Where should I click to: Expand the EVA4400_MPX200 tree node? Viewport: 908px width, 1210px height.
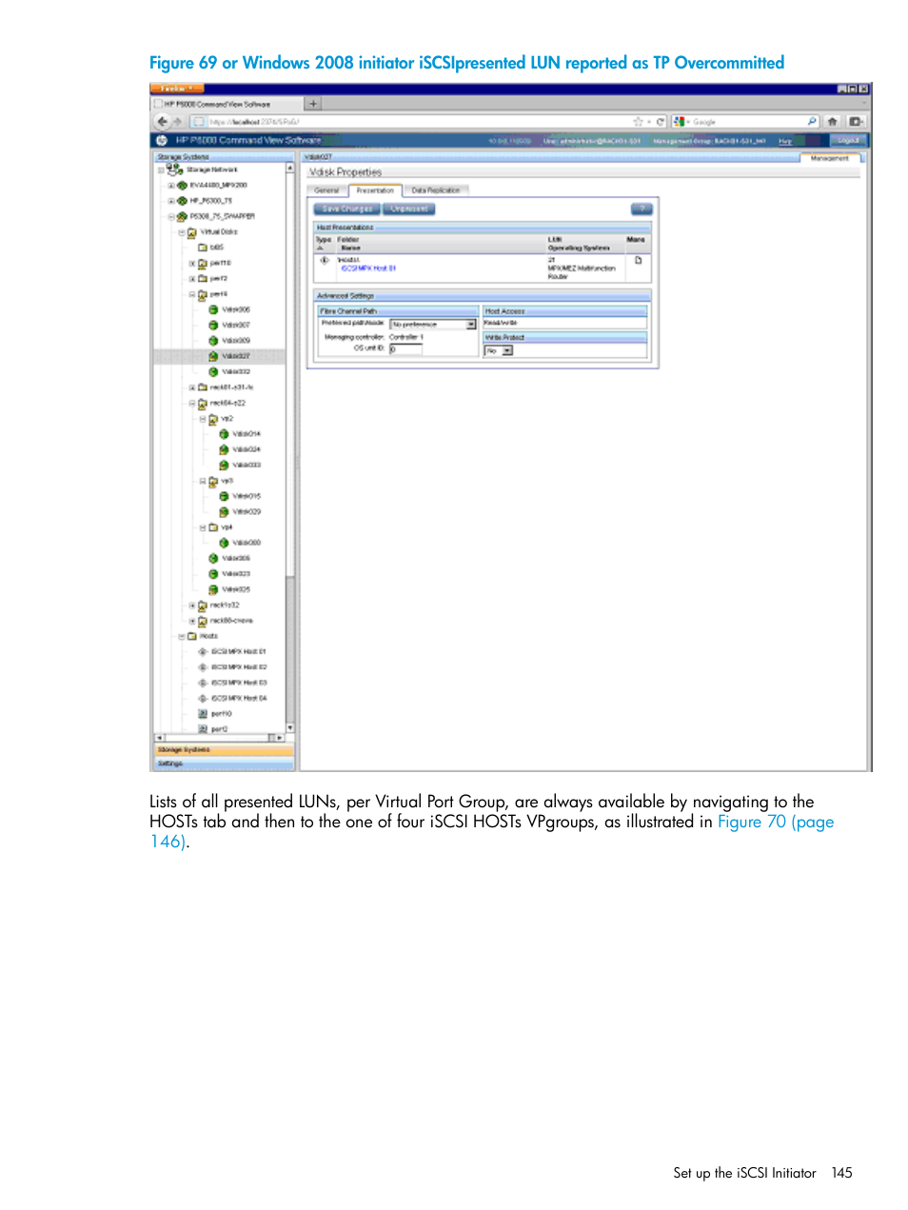(x=171, y=186)
